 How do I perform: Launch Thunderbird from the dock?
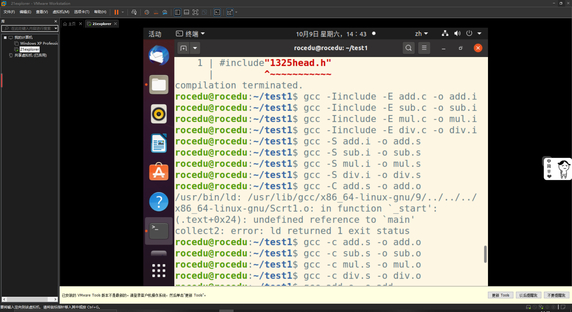pos(159,55)
